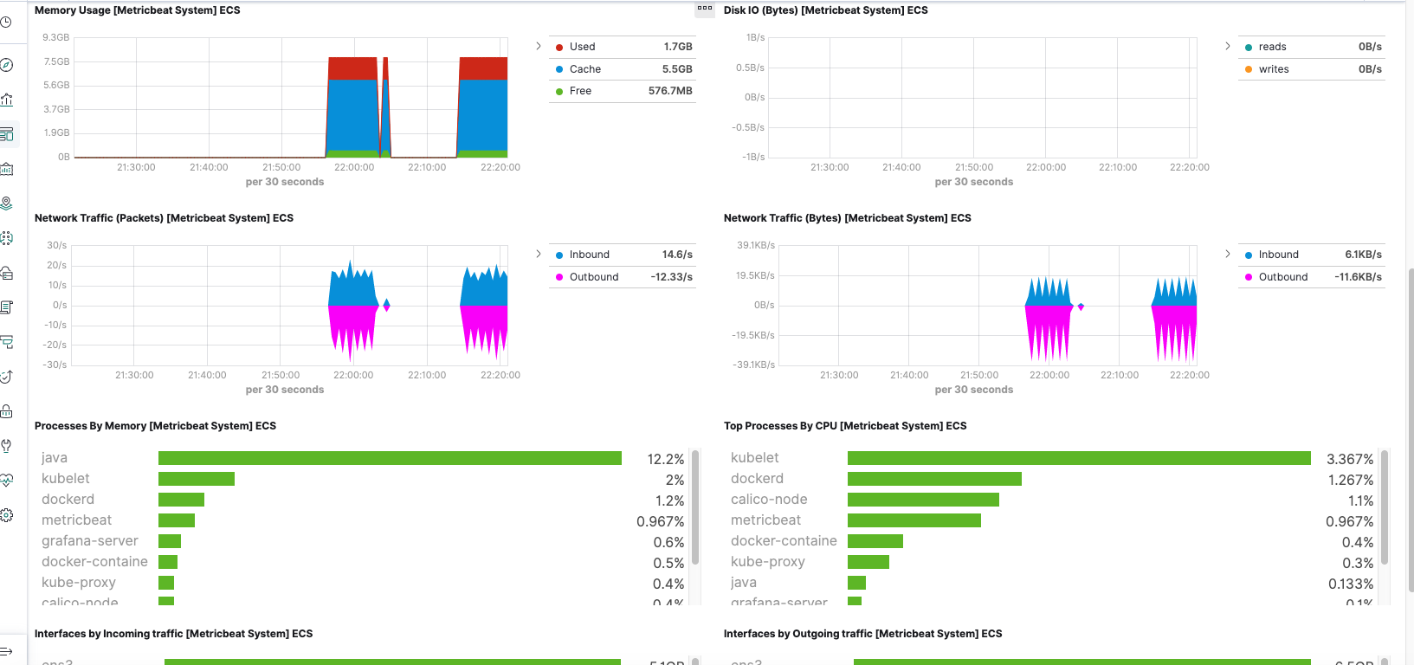
Task: Click 12.2% value for java memory
Action: 666,459
